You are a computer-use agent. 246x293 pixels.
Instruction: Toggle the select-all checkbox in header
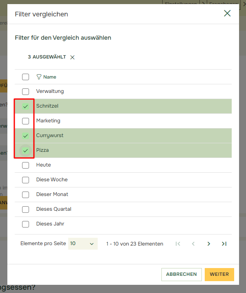point(25,77)
